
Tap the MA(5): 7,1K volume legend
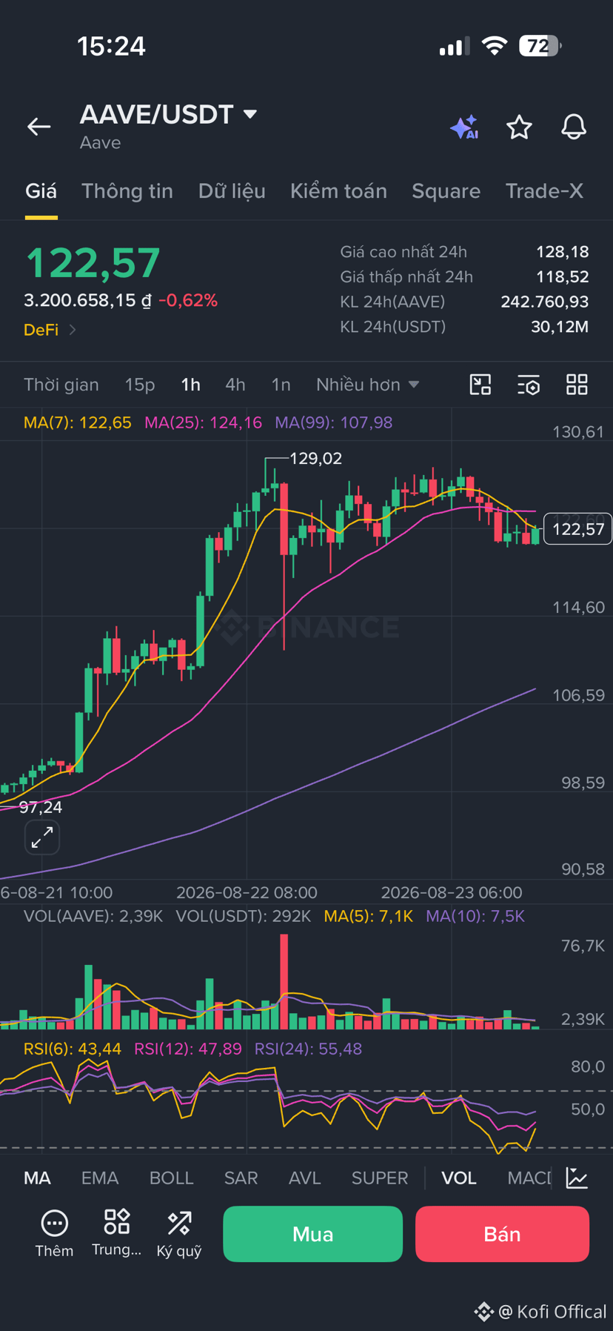pos(369,916)
